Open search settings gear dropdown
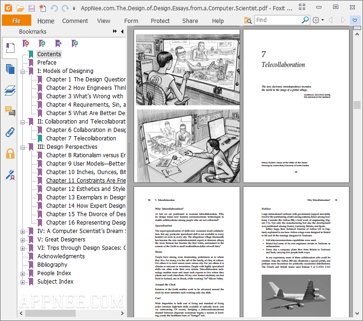Screen dimensions: 363x321 (x=318, y=20)
